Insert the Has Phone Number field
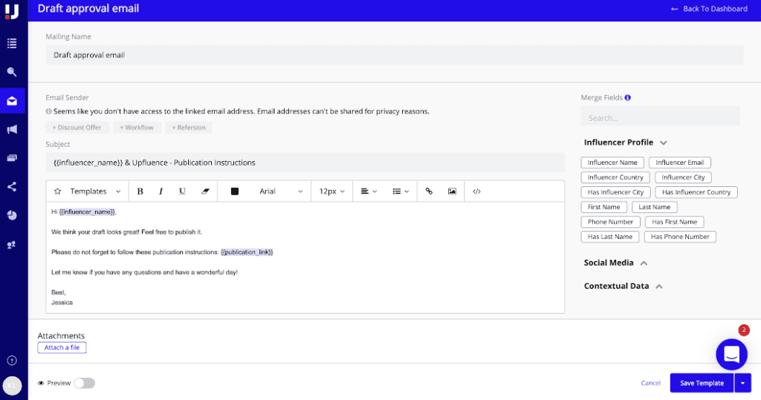Screen dimensions: 761x400 680,237
